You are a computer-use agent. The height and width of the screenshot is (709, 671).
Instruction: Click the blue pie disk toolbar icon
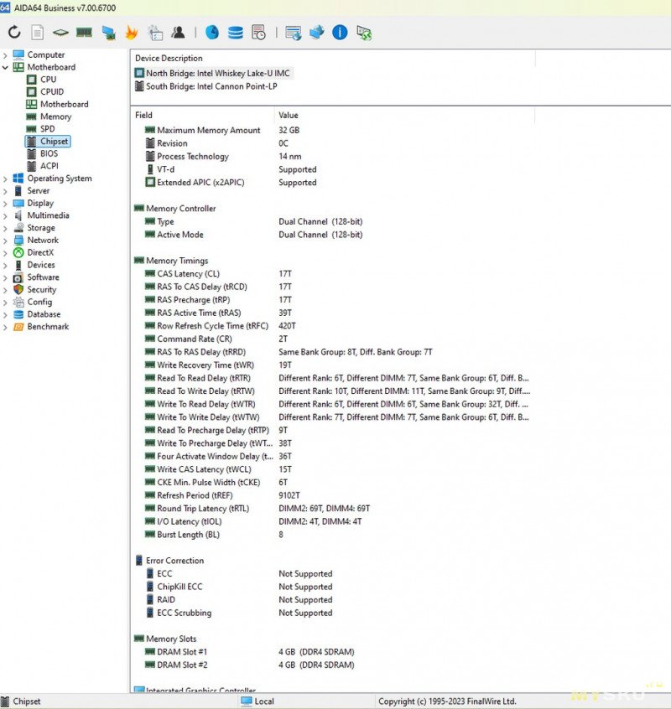[x=211, y=32]
